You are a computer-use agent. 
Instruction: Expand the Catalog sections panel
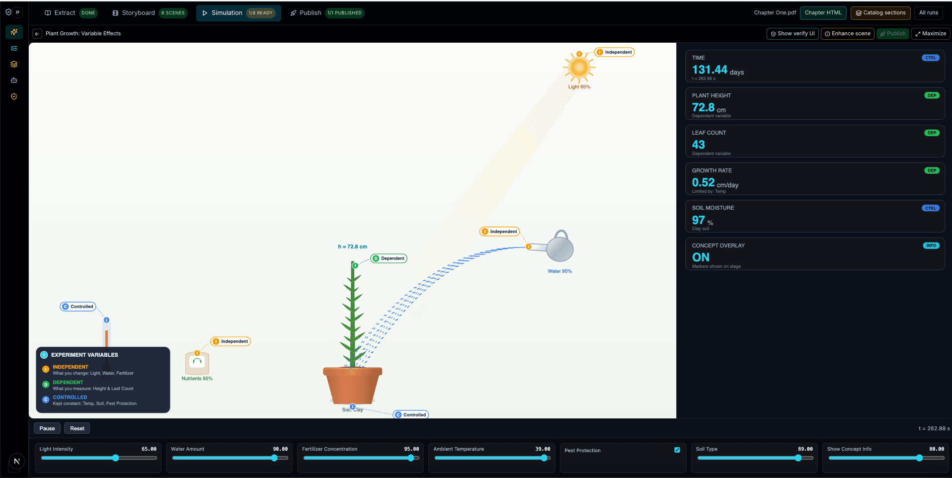880,13
